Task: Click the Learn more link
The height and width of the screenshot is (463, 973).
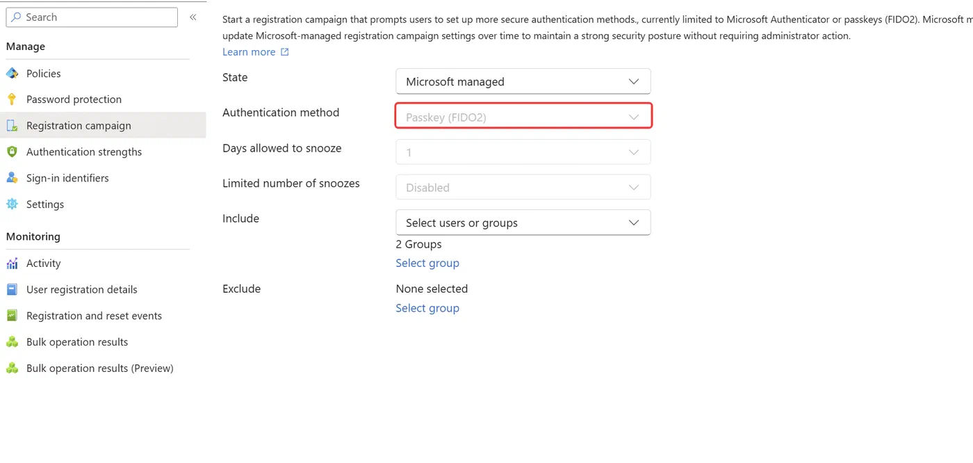Action: (249, 52)
